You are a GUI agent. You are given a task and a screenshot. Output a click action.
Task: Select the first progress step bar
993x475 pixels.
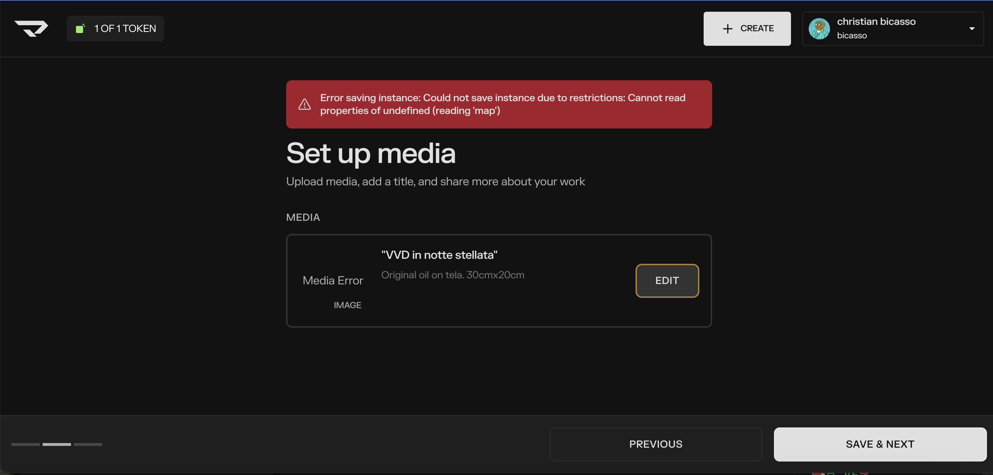26,444
